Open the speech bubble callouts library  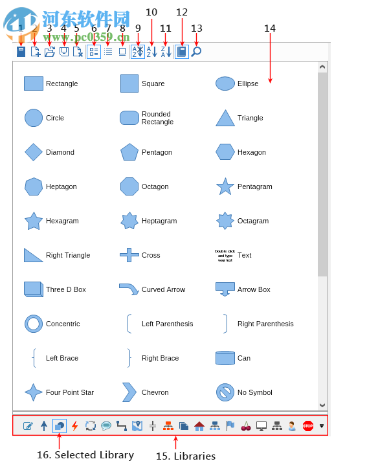pos(106,425)
